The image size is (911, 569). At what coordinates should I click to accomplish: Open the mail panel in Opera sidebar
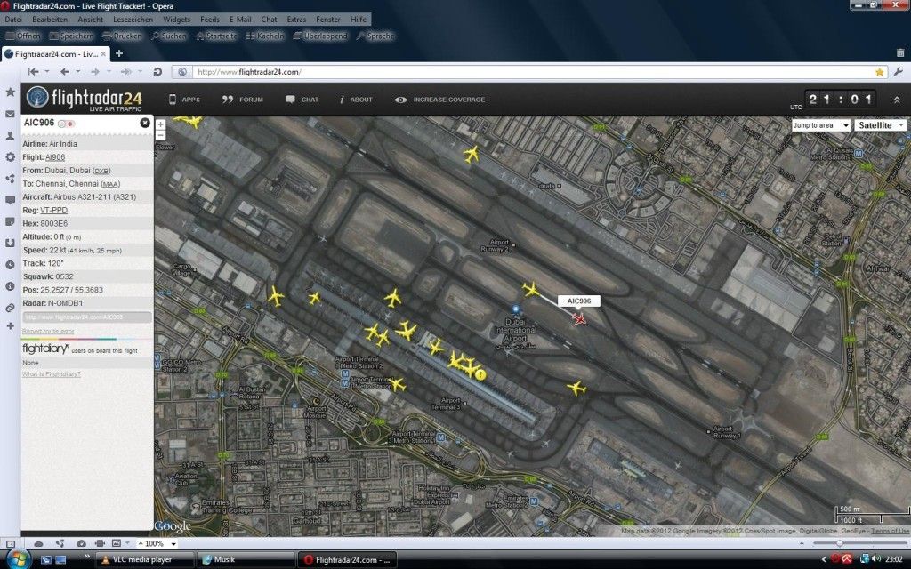point(10,114)
